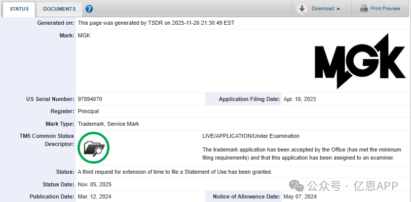
Task: Click the MGK mark logo image
Action: (x=360, y=61)
